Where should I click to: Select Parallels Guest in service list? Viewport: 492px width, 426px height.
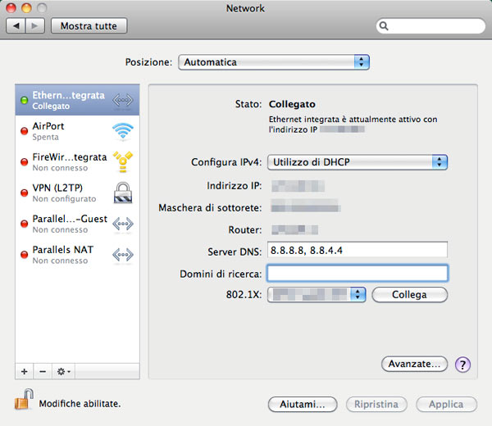pos(70,224)
